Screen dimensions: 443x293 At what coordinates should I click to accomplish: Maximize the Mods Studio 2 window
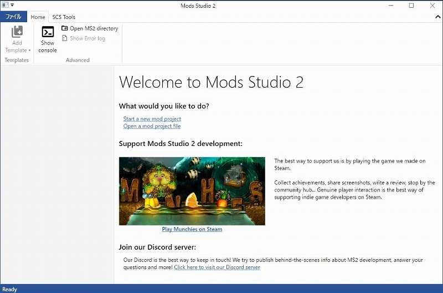pyautogui.click(x=411, y=6)
